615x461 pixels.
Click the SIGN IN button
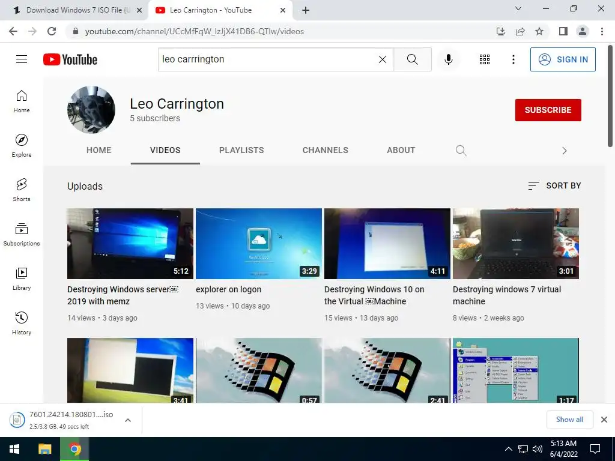563,59
